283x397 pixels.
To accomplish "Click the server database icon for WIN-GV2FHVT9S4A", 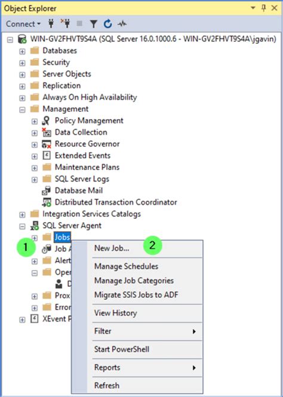I will click(22, 39).
